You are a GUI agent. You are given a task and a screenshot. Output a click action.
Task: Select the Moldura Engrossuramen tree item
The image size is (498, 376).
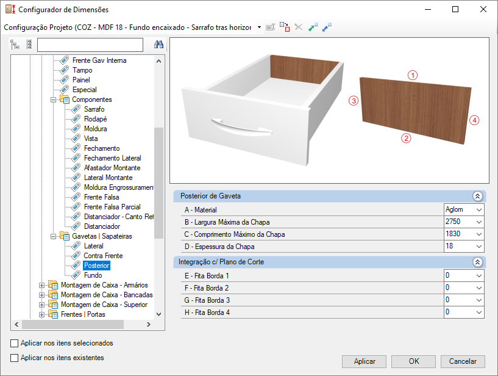(119, 187)
